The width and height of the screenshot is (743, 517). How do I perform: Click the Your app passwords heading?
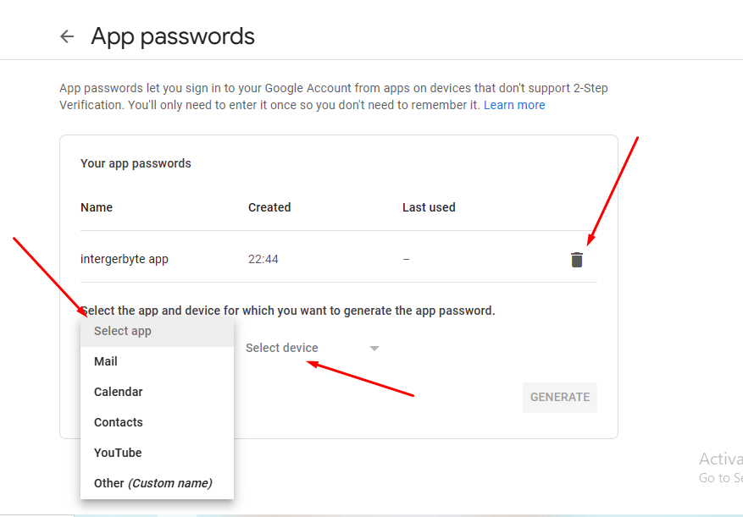point(136,163)
